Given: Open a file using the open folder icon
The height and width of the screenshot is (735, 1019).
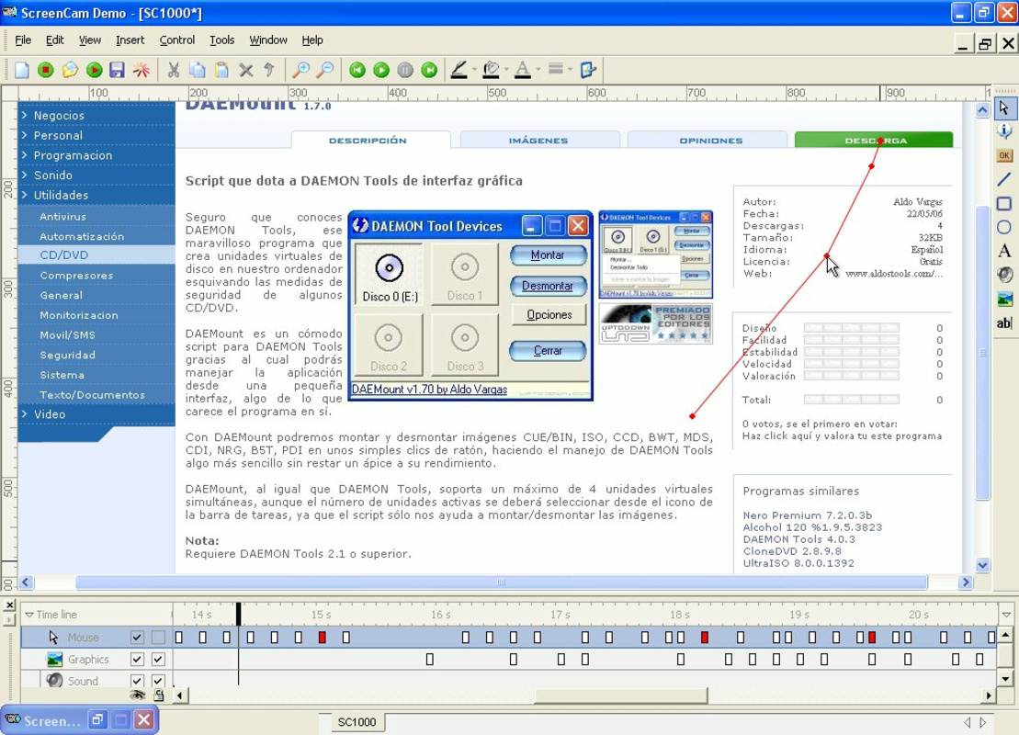Looking at the screenshot, I should (x=70, y=70).
